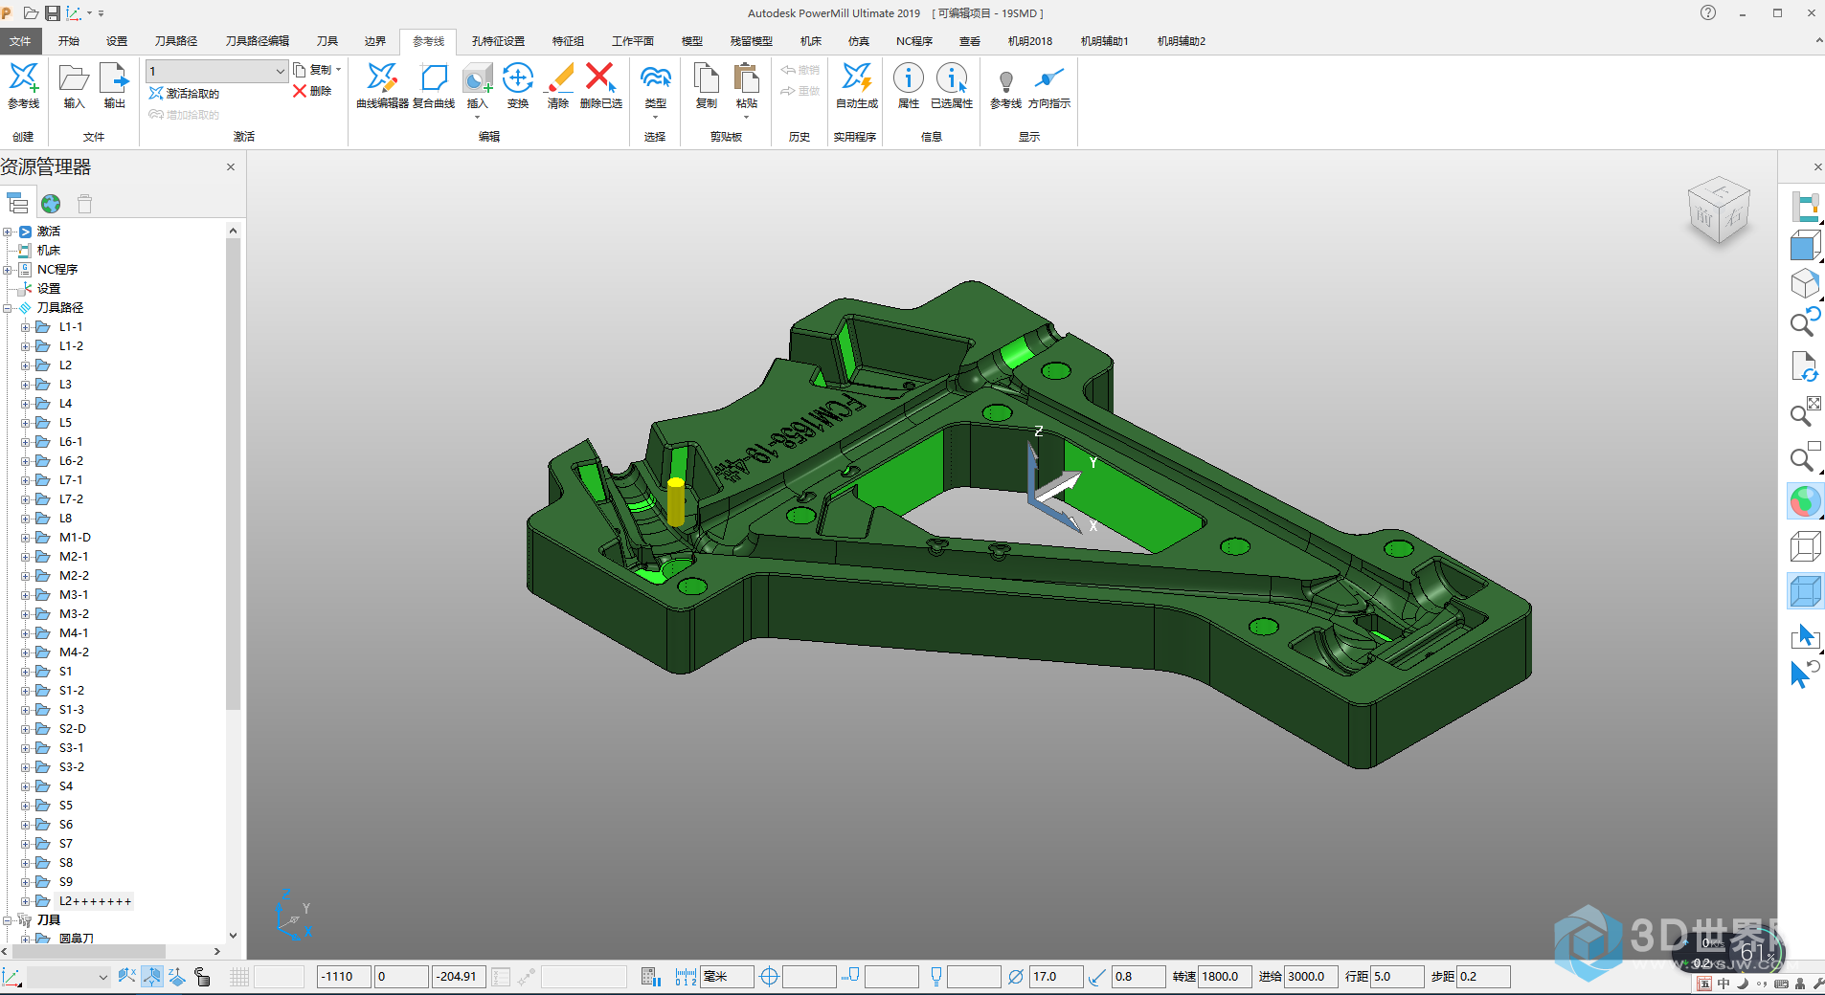Viewport: 1825px width, 995px height.
Task: Click the wireframe cube icon in the right toolbar
Action: pyautogui.click(x=1805, y=546)
